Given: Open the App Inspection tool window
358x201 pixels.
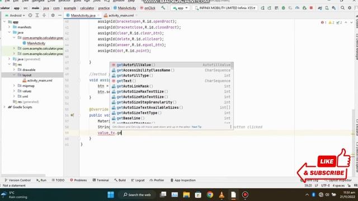Looking at the screenshot, I should click(x=183, y=180).
